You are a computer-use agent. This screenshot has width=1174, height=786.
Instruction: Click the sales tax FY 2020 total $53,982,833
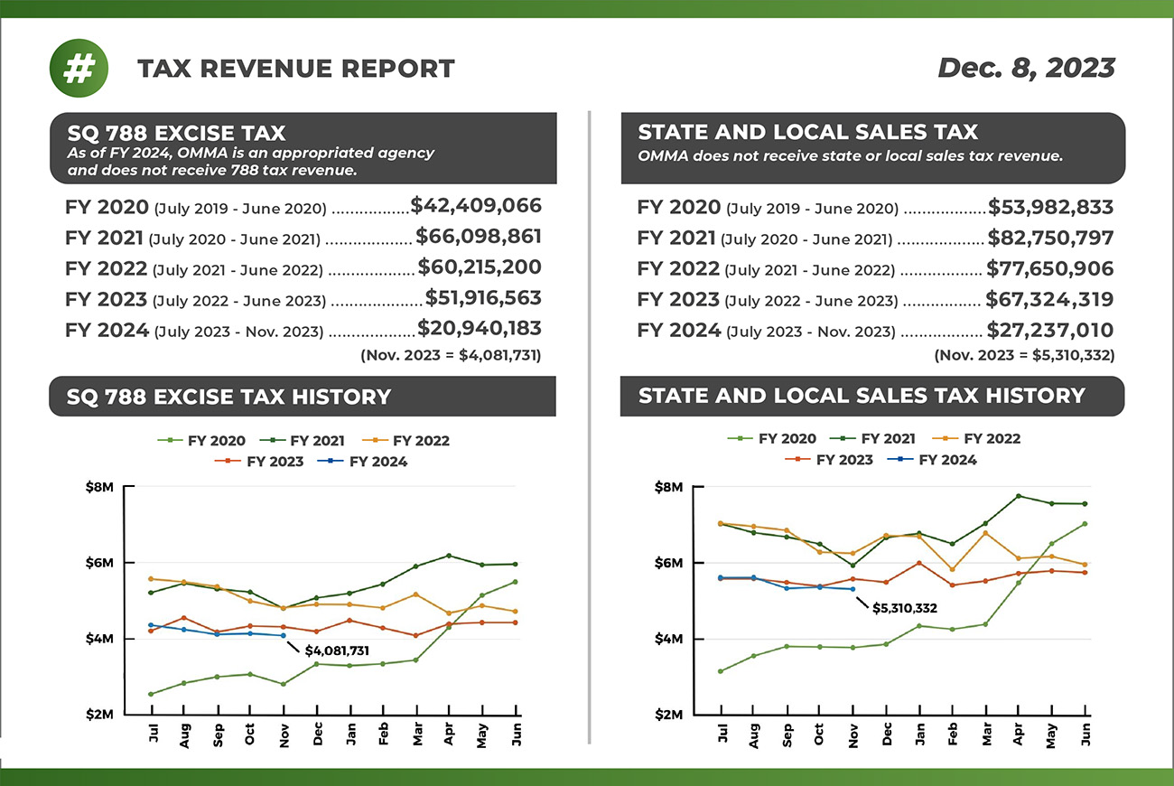(x=1050, y=207)
